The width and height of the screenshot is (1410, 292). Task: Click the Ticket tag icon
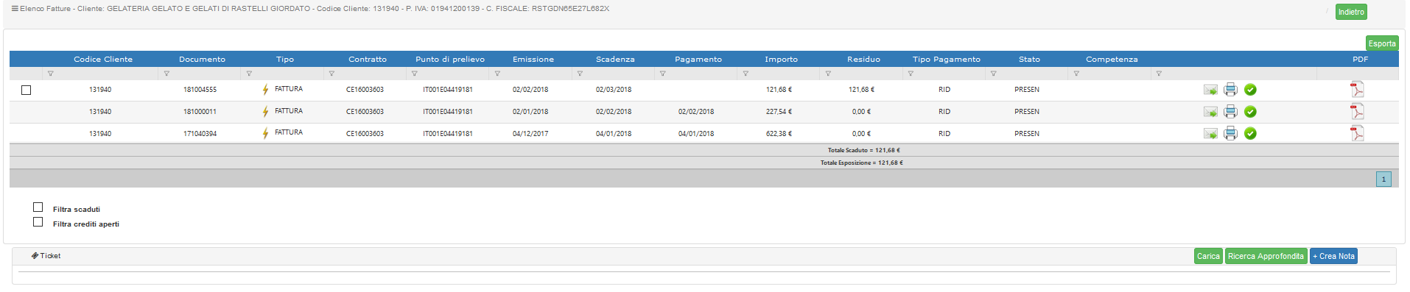(35, 256)
